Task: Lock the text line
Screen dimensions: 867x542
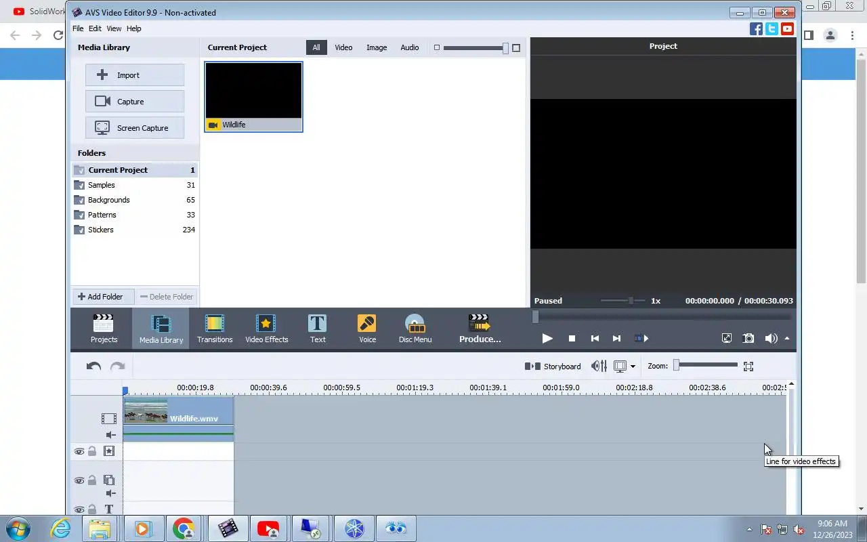Action: [92, 509]
